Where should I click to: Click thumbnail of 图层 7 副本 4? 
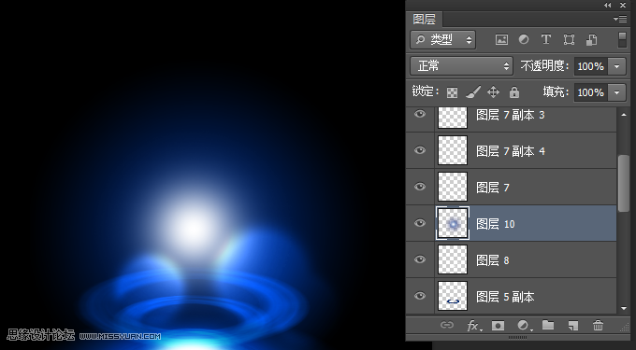pos(453,150)
